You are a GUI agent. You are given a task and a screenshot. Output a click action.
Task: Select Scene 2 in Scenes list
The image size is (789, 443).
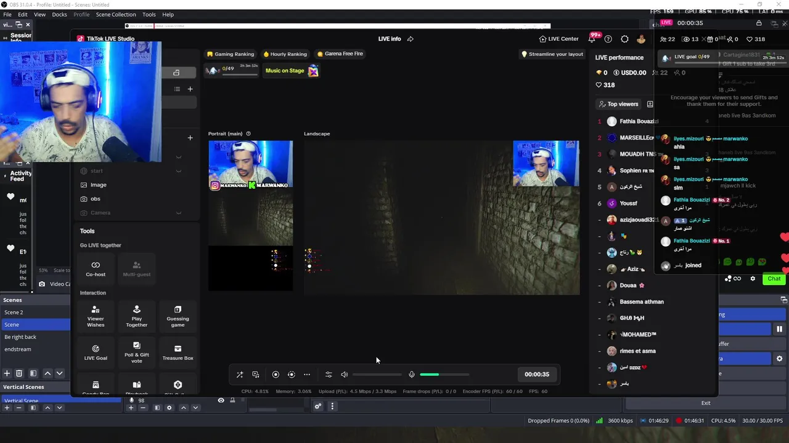(35, 312)
